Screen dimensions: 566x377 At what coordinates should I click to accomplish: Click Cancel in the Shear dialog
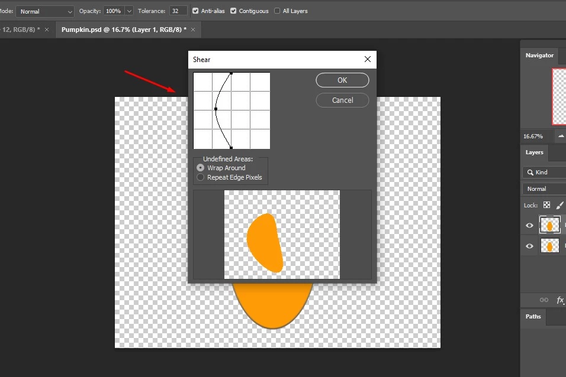342,100
